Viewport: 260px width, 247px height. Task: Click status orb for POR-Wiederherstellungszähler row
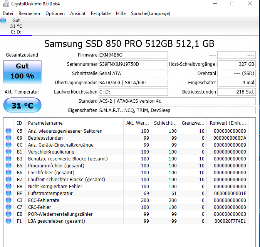click(8, 214)
